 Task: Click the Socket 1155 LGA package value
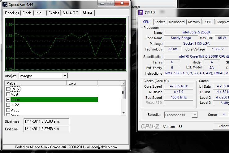click(197, 44)
